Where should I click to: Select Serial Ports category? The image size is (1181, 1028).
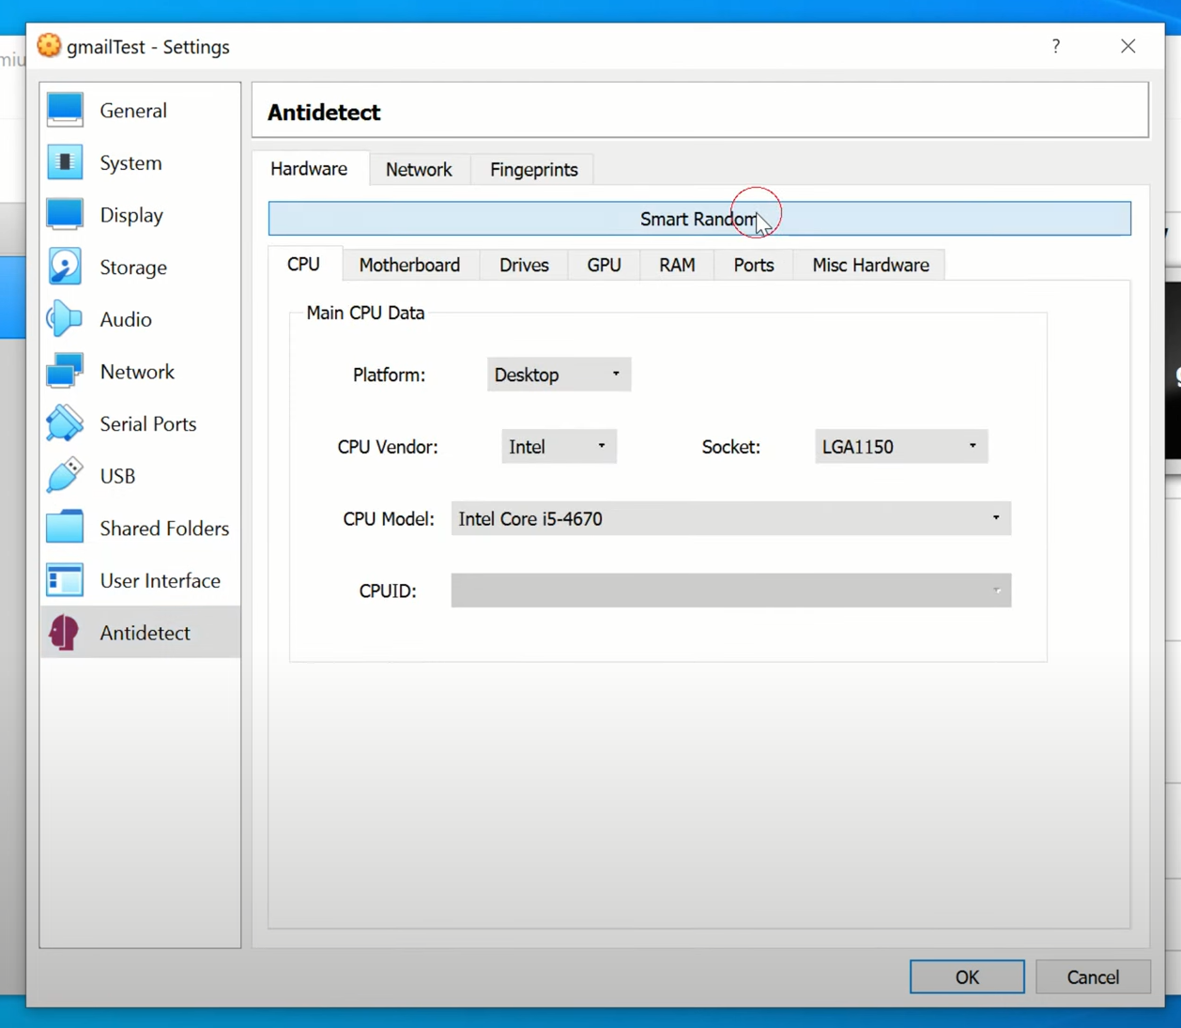[140, 423]
